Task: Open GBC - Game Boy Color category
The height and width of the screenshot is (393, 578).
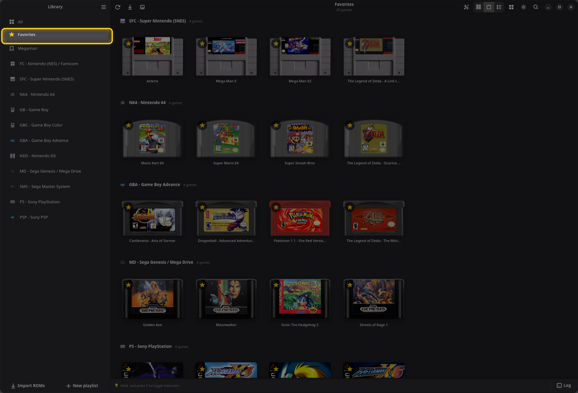Action: pyautogui.click(x=55, y=125)
